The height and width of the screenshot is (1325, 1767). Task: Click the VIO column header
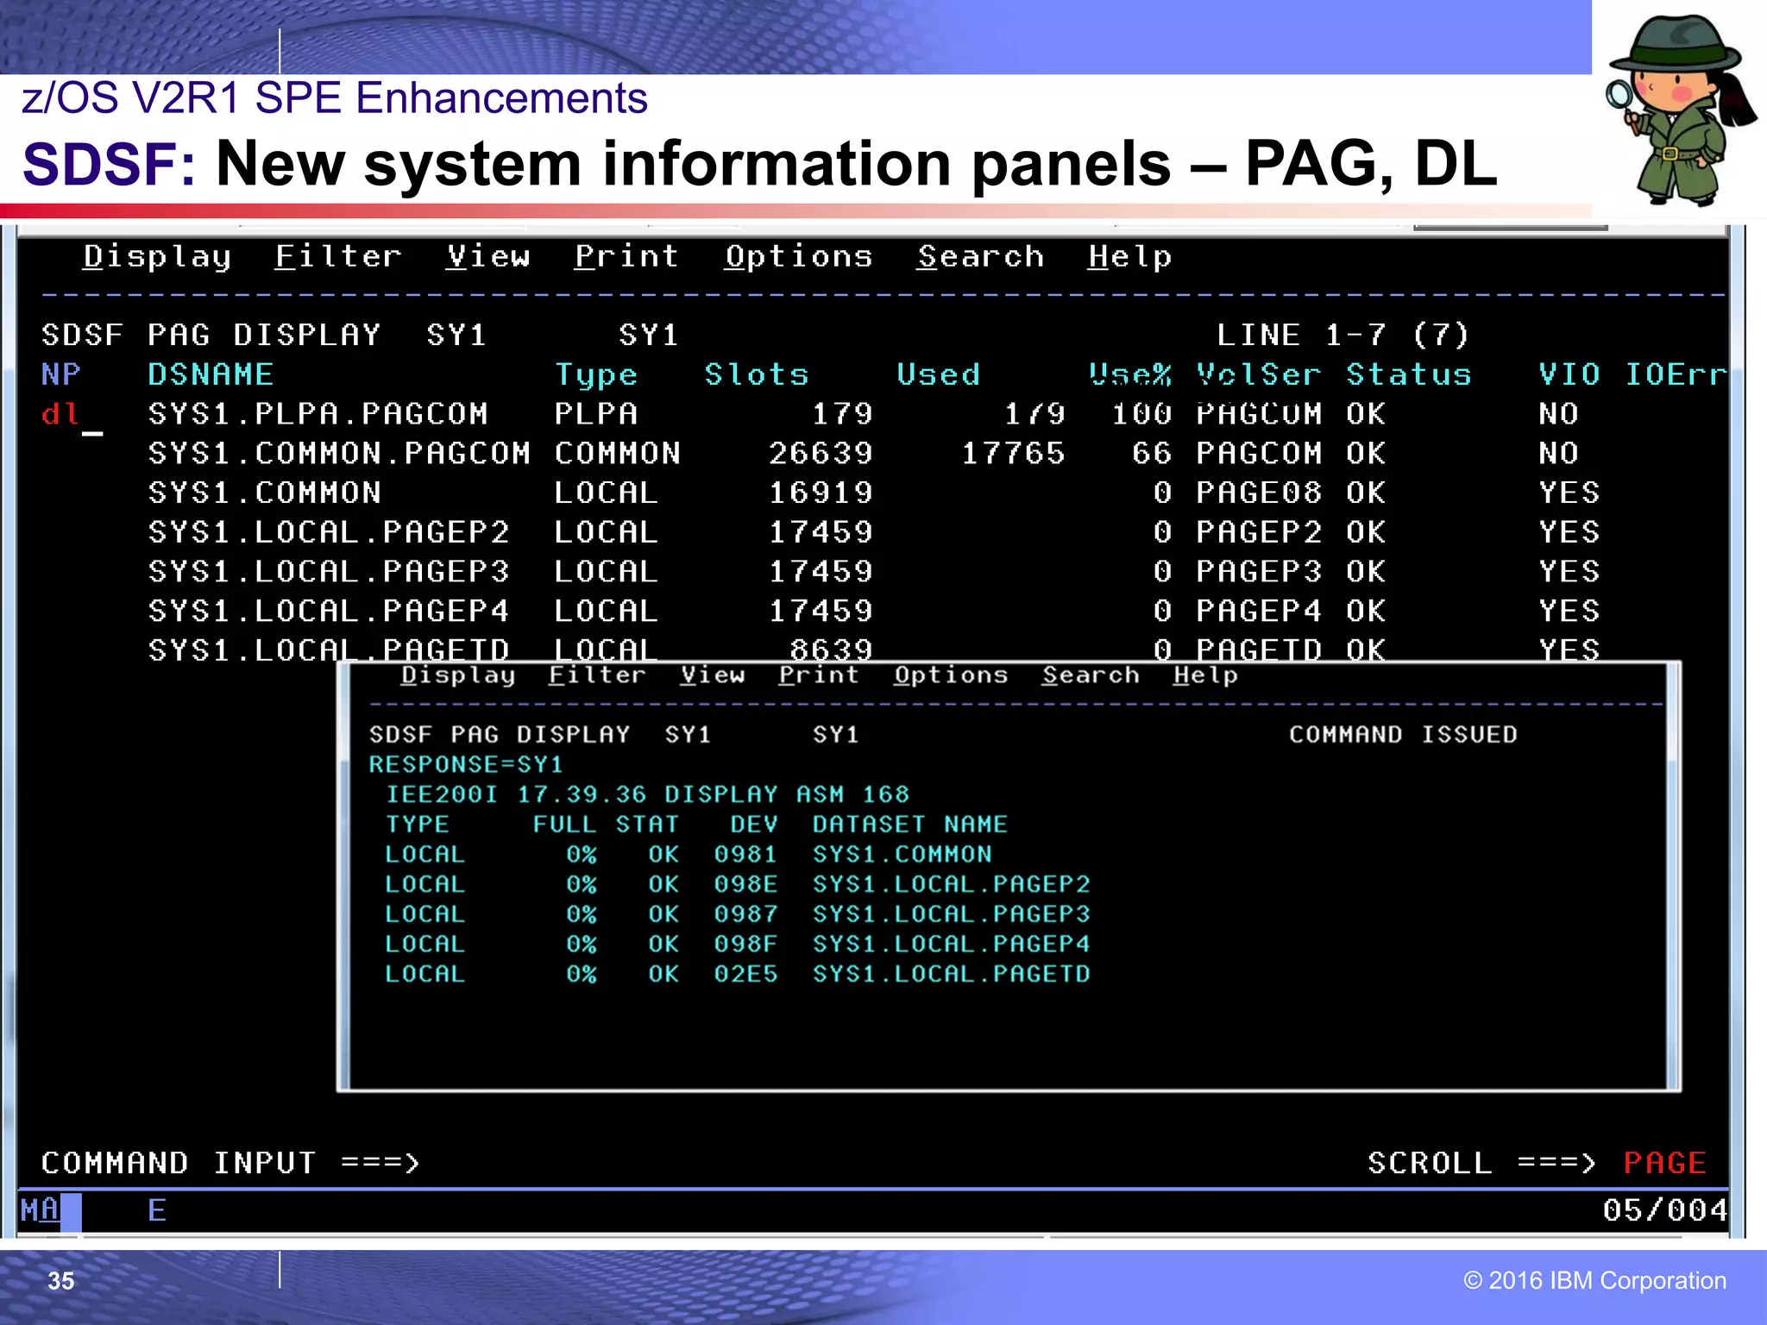[x=1569, y=374]
